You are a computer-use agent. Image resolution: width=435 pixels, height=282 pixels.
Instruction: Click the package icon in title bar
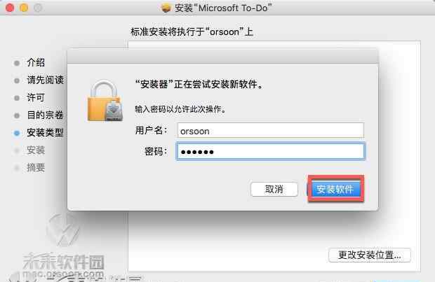point(166,8)
